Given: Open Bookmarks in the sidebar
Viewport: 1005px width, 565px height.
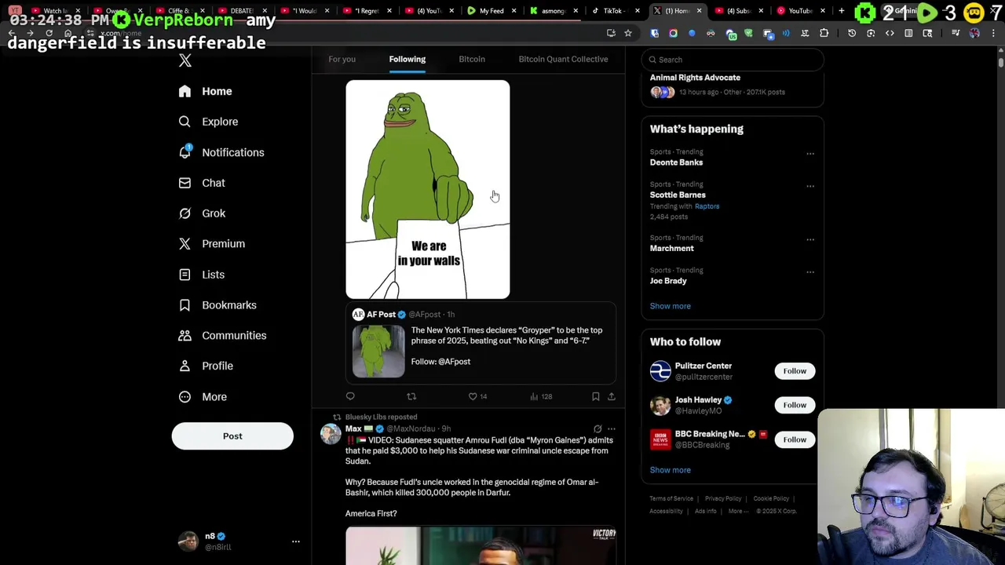Looking at the screenshot, I should click(x=217, y=305).
